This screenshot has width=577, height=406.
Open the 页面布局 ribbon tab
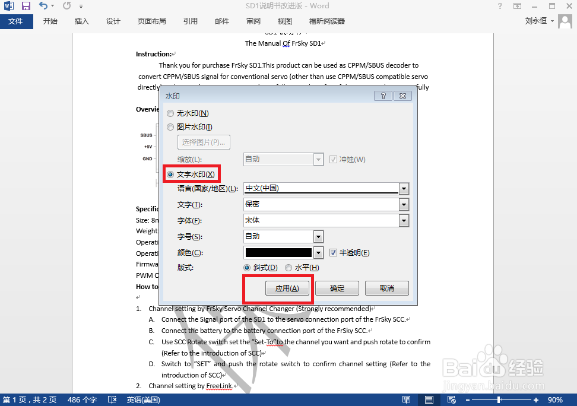[x=151, y=21]
